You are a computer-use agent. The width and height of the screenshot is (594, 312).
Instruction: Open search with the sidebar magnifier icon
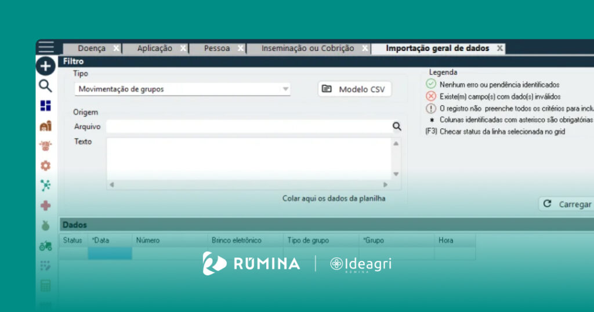pyautogui.click(x=45, y=86)
